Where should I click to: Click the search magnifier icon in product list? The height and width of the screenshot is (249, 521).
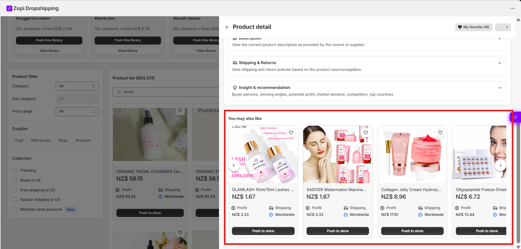pos(119,92)
